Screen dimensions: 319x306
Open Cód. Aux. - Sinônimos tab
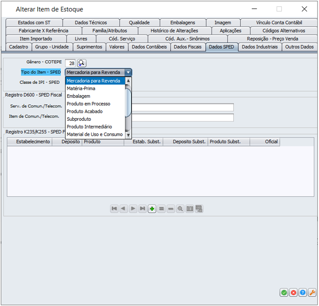(x=187, y=39)
